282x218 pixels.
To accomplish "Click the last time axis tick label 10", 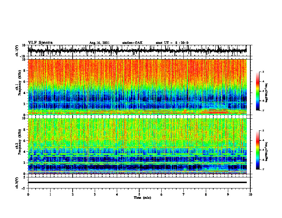I will [x=250, y=194].
